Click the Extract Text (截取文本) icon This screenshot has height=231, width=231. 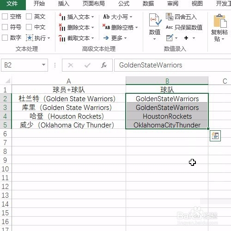62,38
